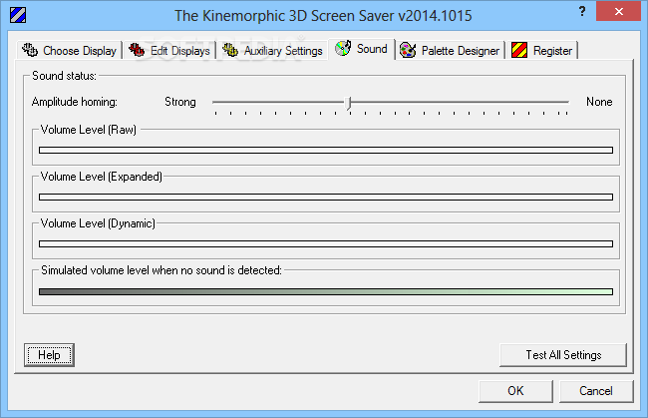
Task: Click the Palette Designer paint palette icon
Action: 408,50
